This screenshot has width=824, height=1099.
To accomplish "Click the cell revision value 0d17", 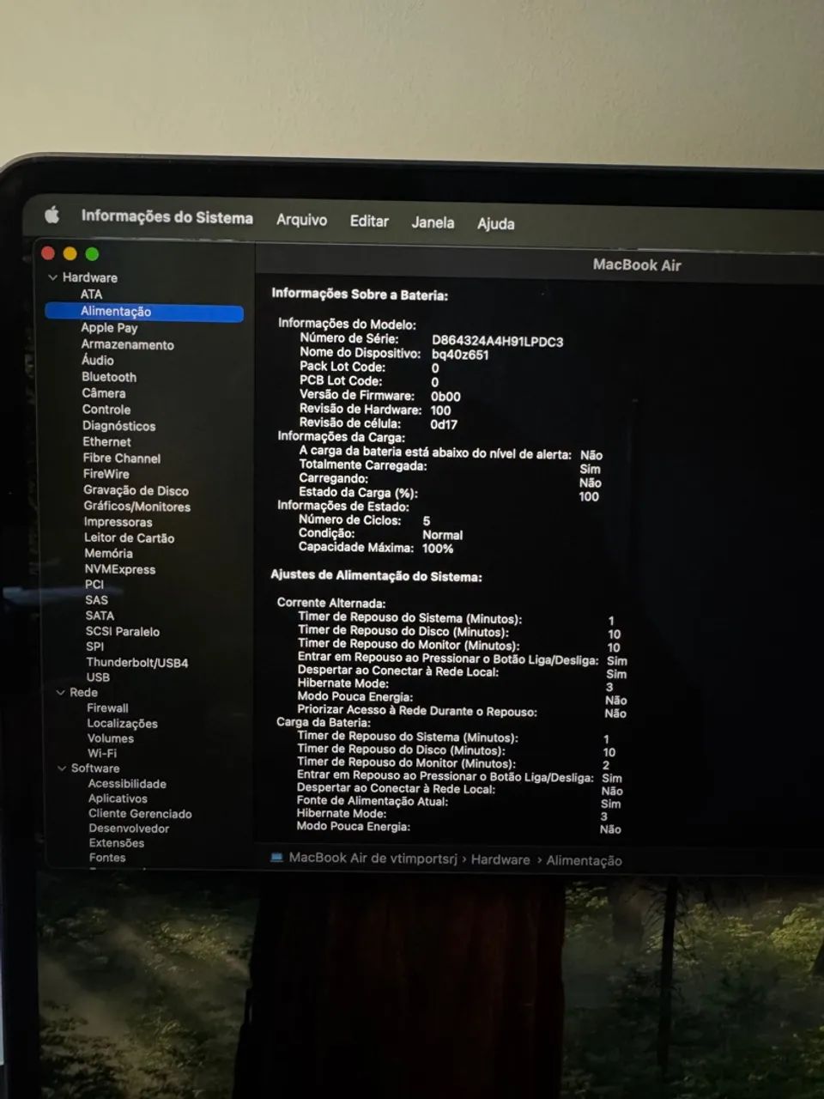I will (444, 424).
